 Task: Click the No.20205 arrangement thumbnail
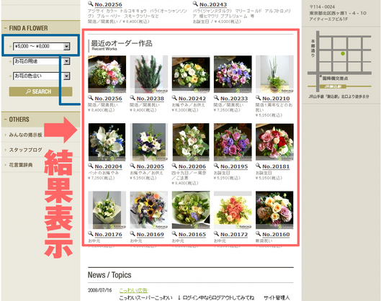tap(149, 142)
